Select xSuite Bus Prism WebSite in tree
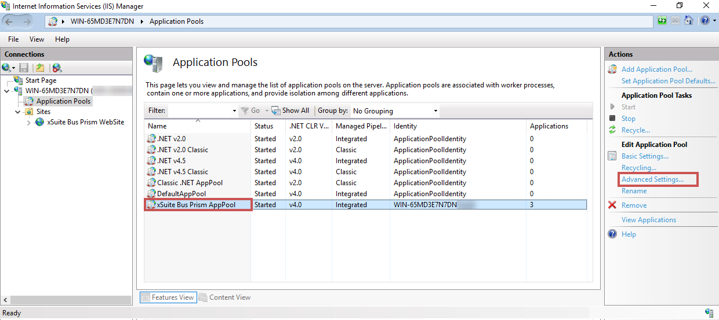 coord(85,122)
